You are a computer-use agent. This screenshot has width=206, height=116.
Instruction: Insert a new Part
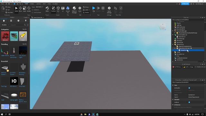(x=58, y=9)
